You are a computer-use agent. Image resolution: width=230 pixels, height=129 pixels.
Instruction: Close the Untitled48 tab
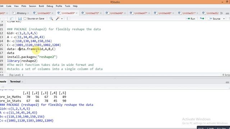[x=173, y=13]
